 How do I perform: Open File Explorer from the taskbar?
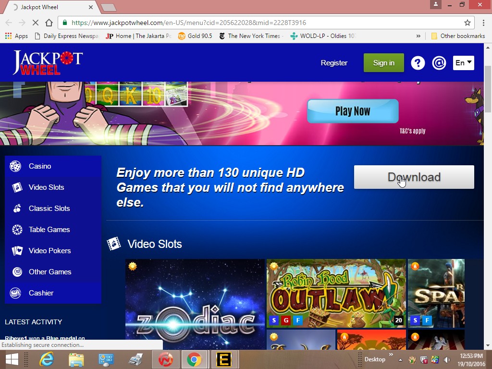(76, 359)
